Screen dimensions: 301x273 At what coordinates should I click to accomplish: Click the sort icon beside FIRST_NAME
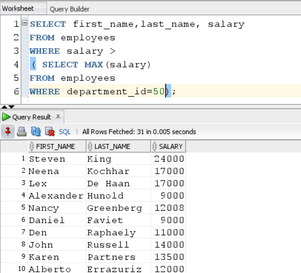click(x=32, y=147)
